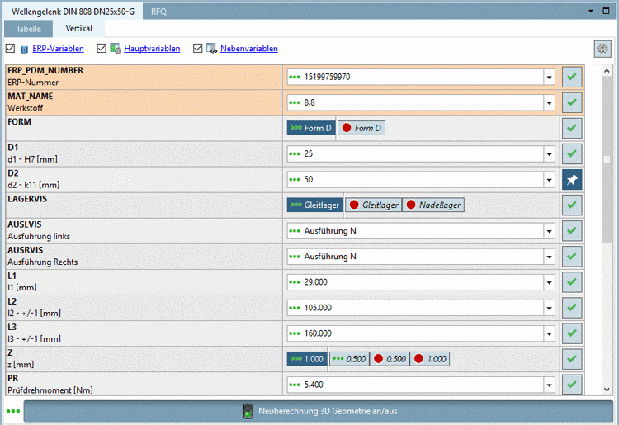Click traffic light icon in Neuberechnung bar
619x425 pixels.
coord(248,411)
